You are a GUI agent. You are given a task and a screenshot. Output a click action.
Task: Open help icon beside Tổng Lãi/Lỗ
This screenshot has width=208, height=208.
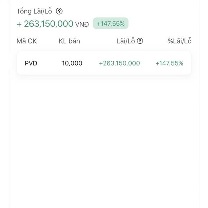tap(59, 11)
